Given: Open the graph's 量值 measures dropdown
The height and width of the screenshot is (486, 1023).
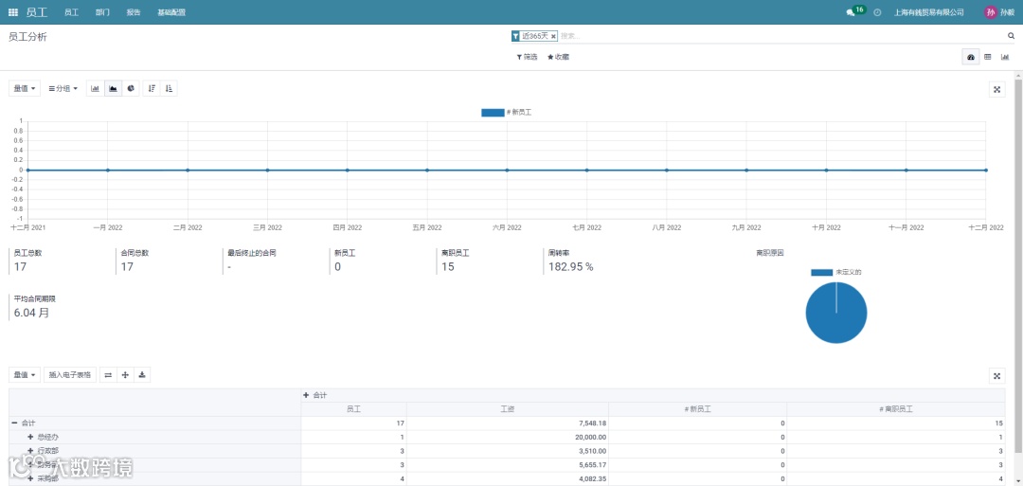Looking at the screenshot, I should [24, 89].
